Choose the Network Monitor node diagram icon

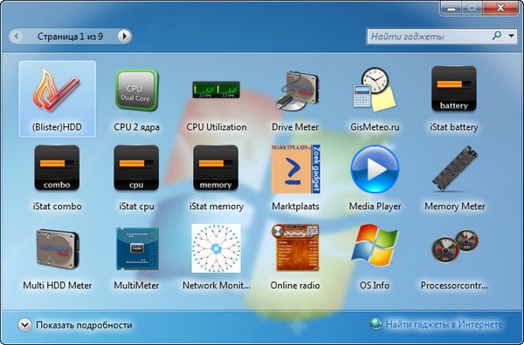(216, 248)
